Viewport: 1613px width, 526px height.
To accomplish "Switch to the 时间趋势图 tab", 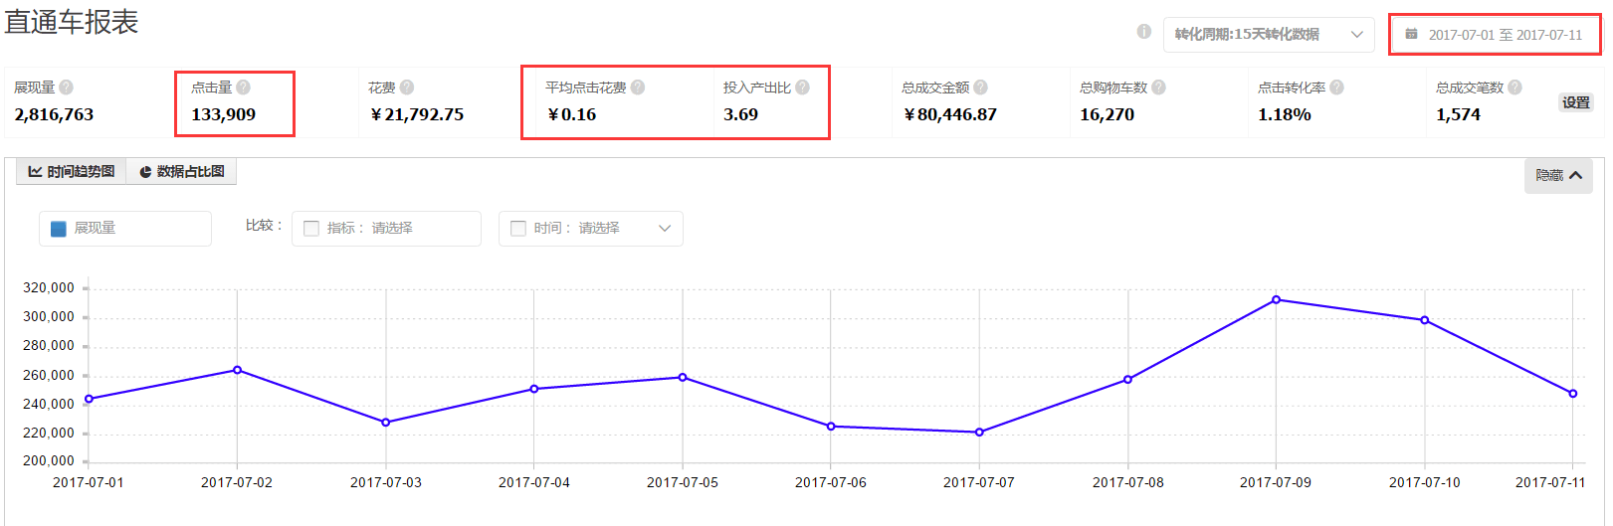I will coord(72,172).
